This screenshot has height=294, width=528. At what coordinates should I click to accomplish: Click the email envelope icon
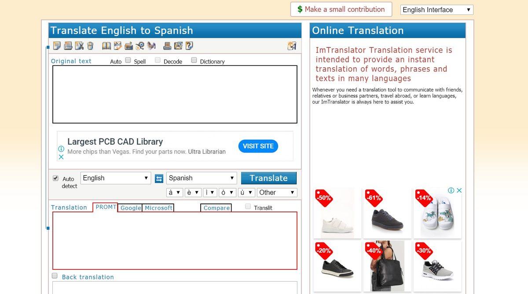tap(178, 46)
